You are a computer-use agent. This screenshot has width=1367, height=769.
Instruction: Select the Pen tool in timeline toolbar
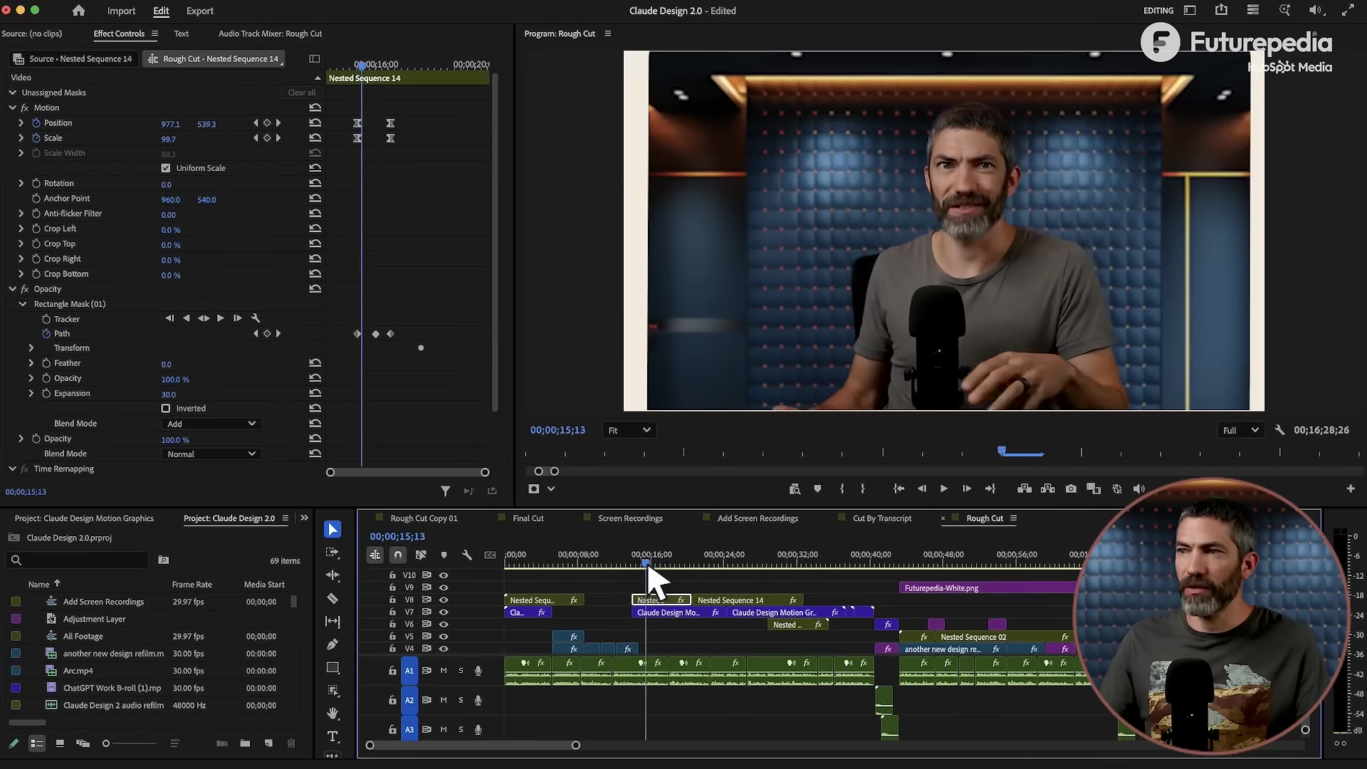332,644
